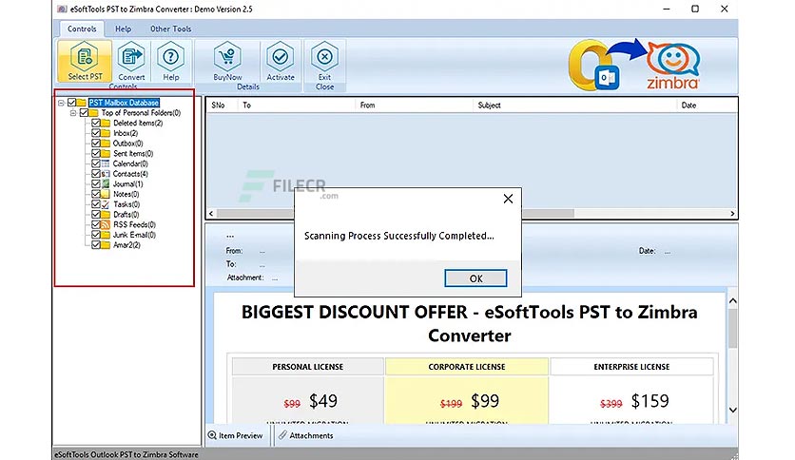Sort the list by Subject column

click(574, 105)
